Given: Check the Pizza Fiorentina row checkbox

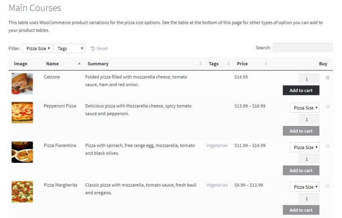Looking at the screenshot, I should pyautogui.click(x=327, y=146).
